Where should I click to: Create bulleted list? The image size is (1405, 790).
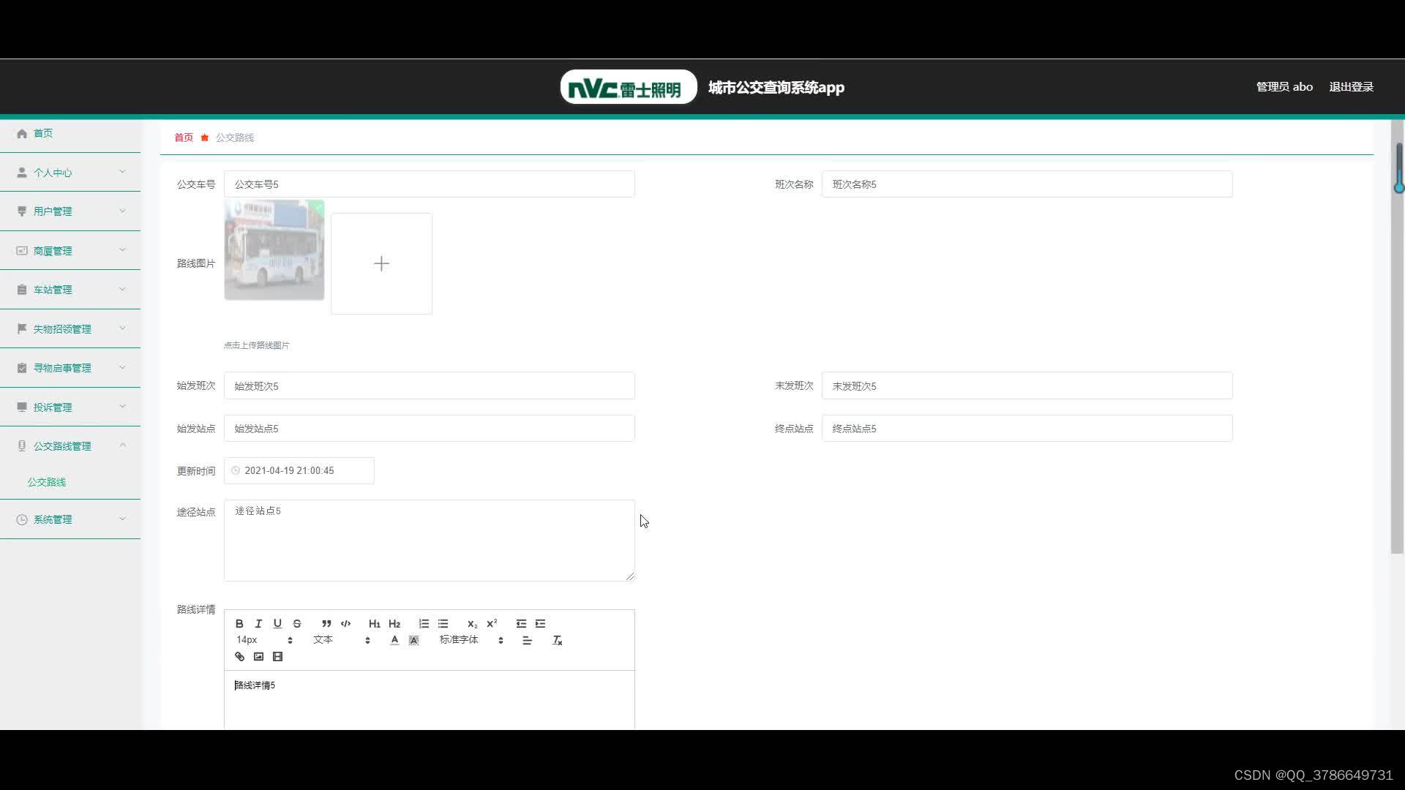pyautogui.click(x=443, y=623)
